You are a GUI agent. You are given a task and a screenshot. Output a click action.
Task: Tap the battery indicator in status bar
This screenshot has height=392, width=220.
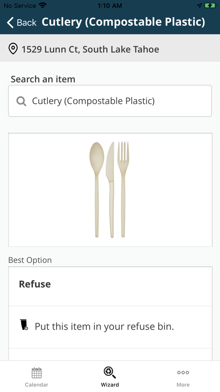[210, 5]
